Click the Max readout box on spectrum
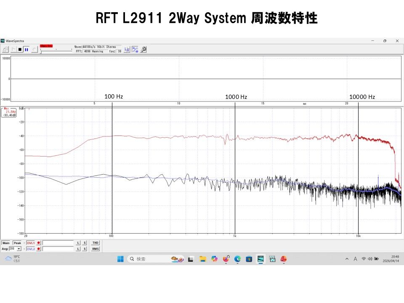Viewport: 404px width, 303px height. coord(9,112)
